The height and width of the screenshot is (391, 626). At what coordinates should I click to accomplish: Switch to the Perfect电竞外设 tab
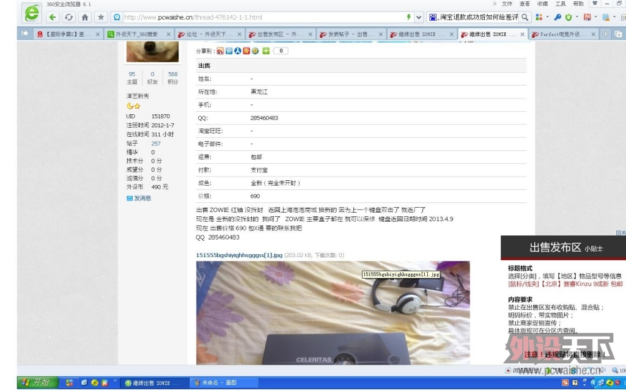pyautogui.click(x=563, y=34)
